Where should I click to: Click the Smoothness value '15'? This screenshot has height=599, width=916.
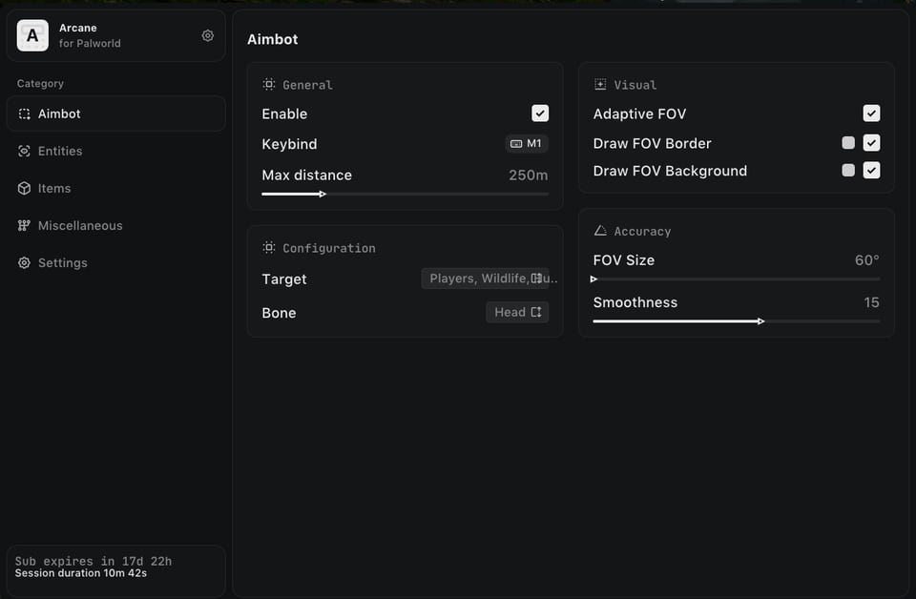pos(871,302)
